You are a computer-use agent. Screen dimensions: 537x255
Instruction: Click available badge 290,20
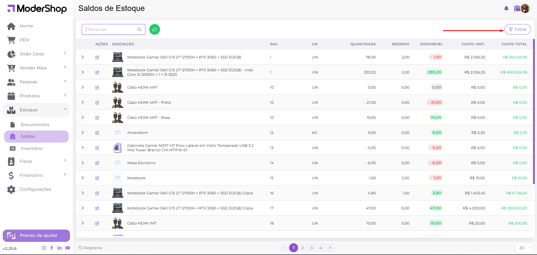434,72
